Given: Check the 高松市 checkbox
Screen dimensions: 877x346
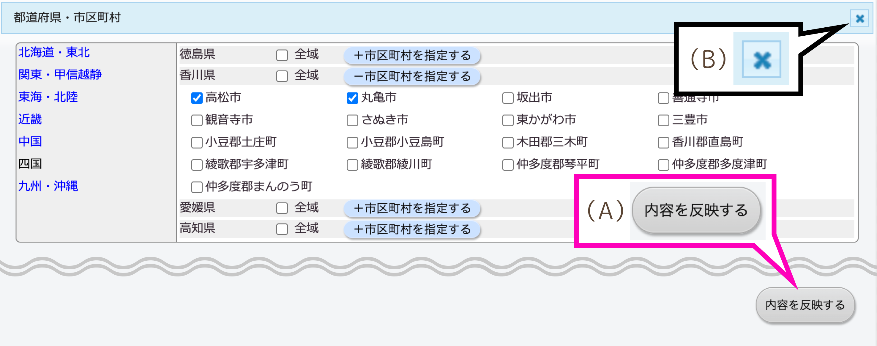Looking at the screenshot, I should 197,98.
